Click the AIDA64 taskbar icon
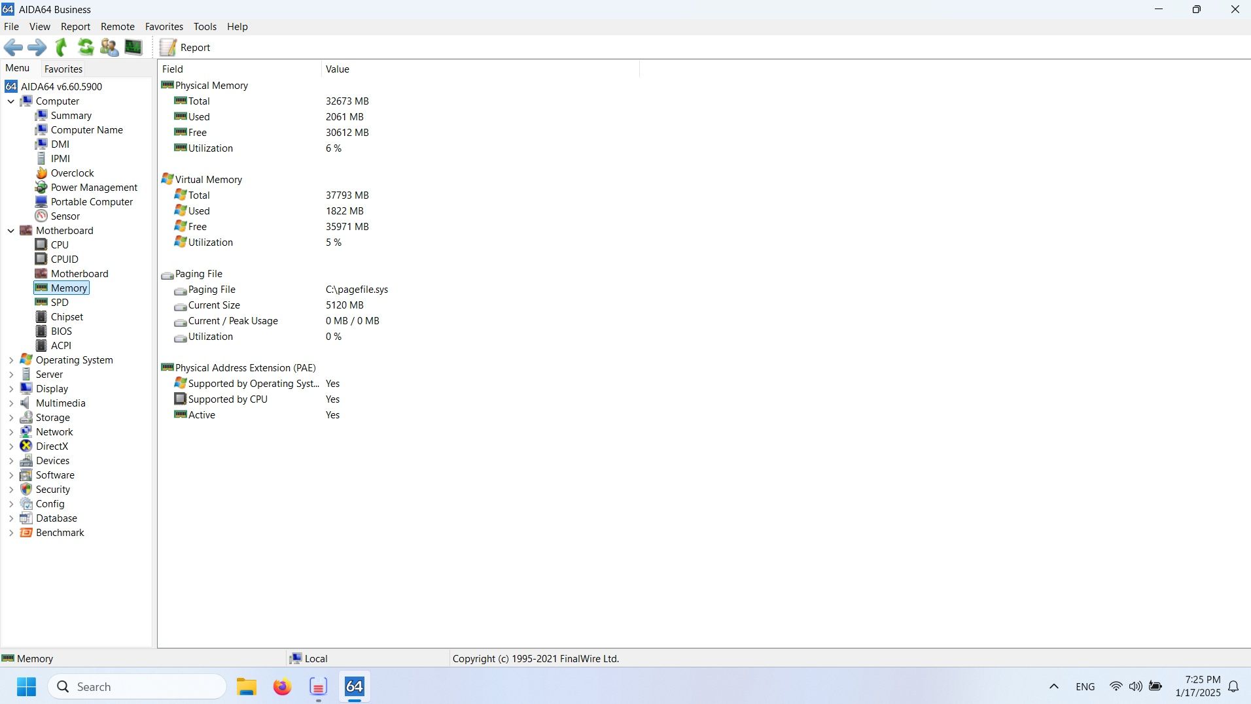This screenshot has height=704, width=1251. click(354, 687)
